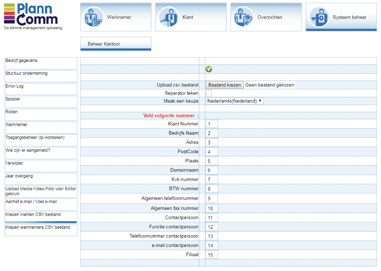Viewport: 381px width, 271px height.
Task: Click the Werknemer employee icon
Action: (93, 17)
